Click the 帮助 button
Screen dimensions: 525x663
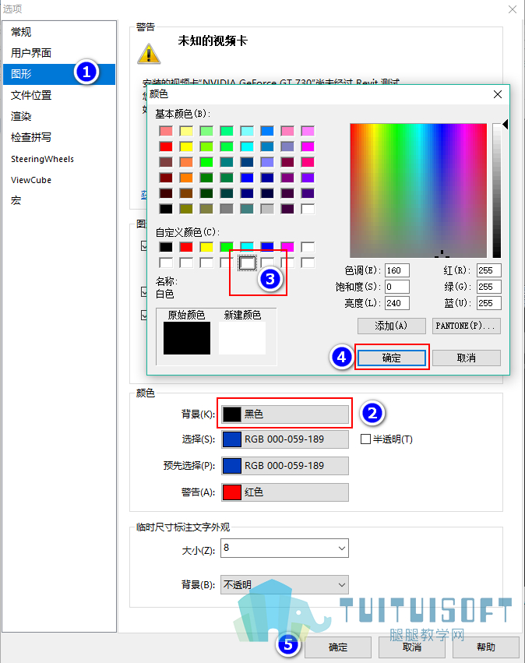coord(486,647)
